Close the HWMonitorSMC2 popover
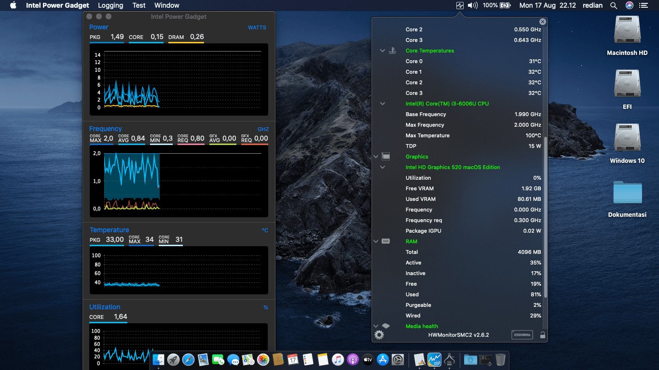The image size is (659, 370). 543,22
